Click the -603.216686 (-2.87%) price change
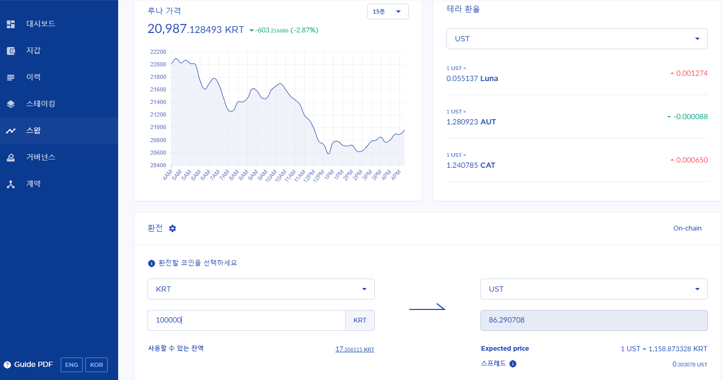The height and width of the screenshot is (380, 722). pos(283,30)
